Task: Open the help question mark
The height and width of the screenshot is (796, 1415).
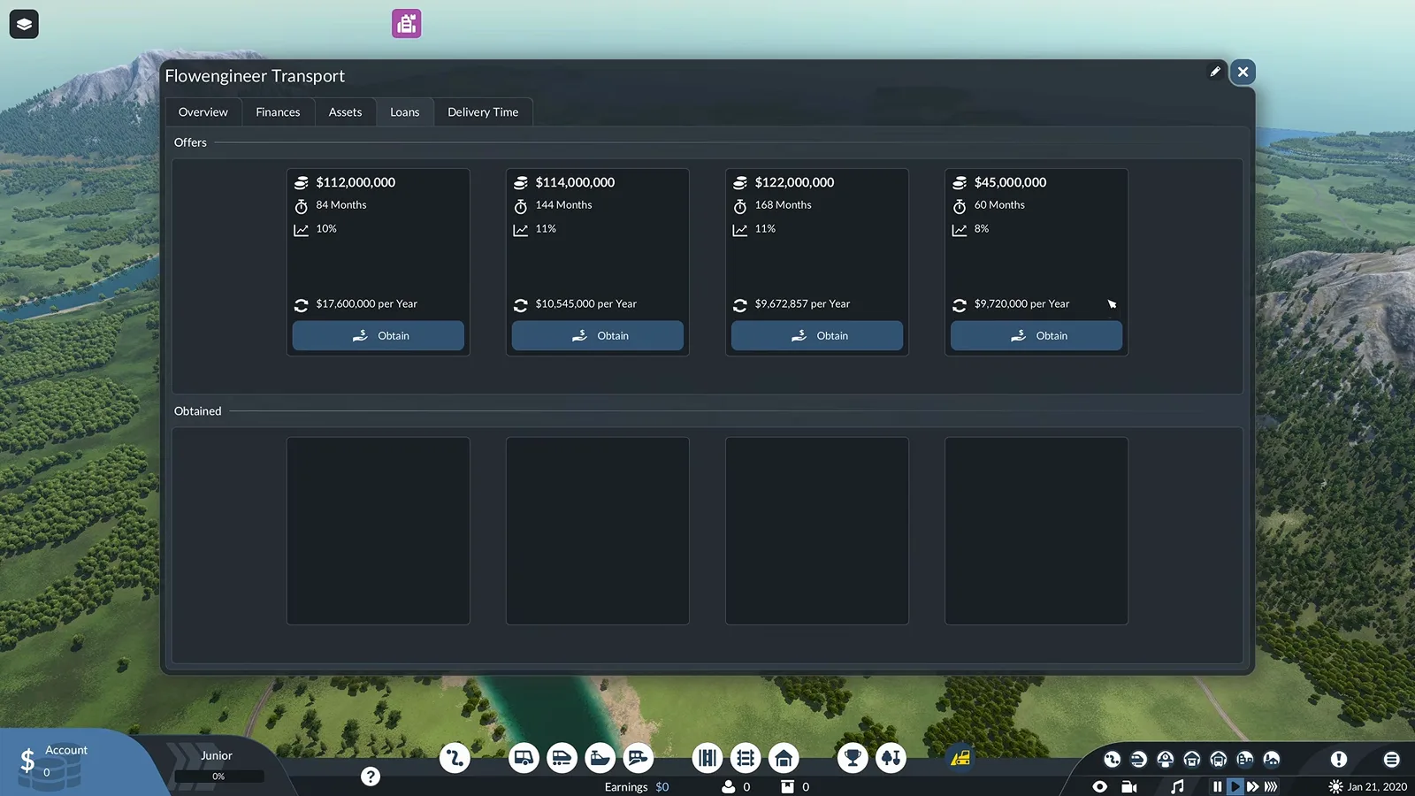Action: (371, 777)
